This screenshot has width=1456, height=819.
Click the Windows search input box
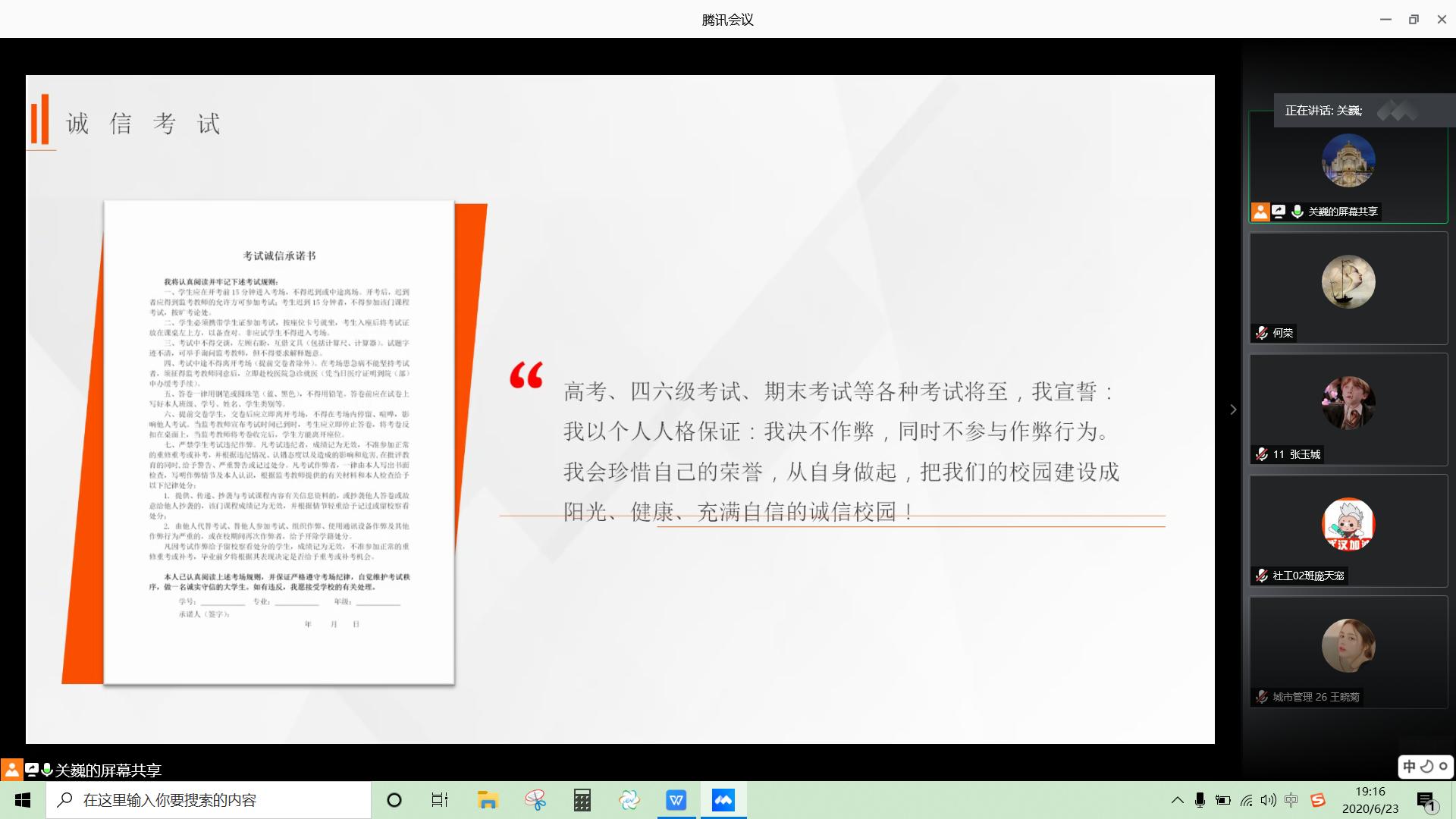(x=209, y=800)
